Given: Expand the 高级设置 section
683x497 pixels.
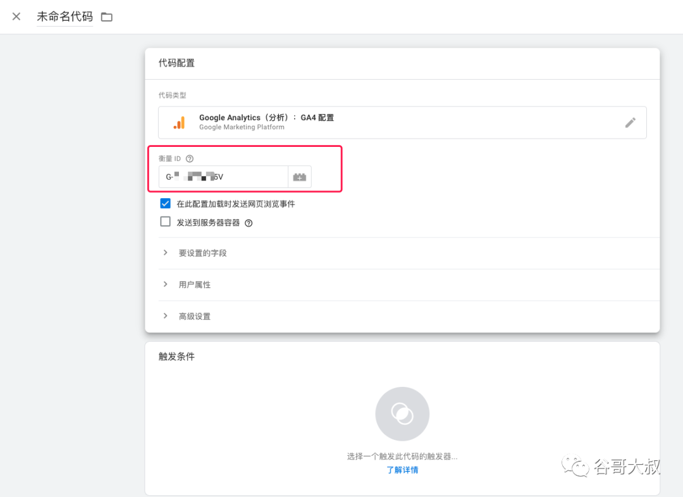Looking at the screenshot, I should coord(195,317).
